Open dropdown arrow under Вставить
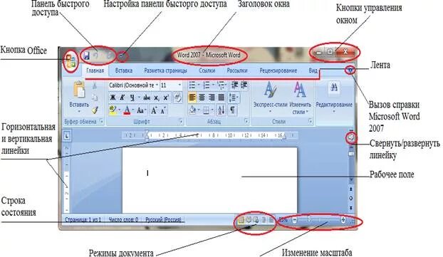The image size is (443, 257). click(x=79, y=111)
